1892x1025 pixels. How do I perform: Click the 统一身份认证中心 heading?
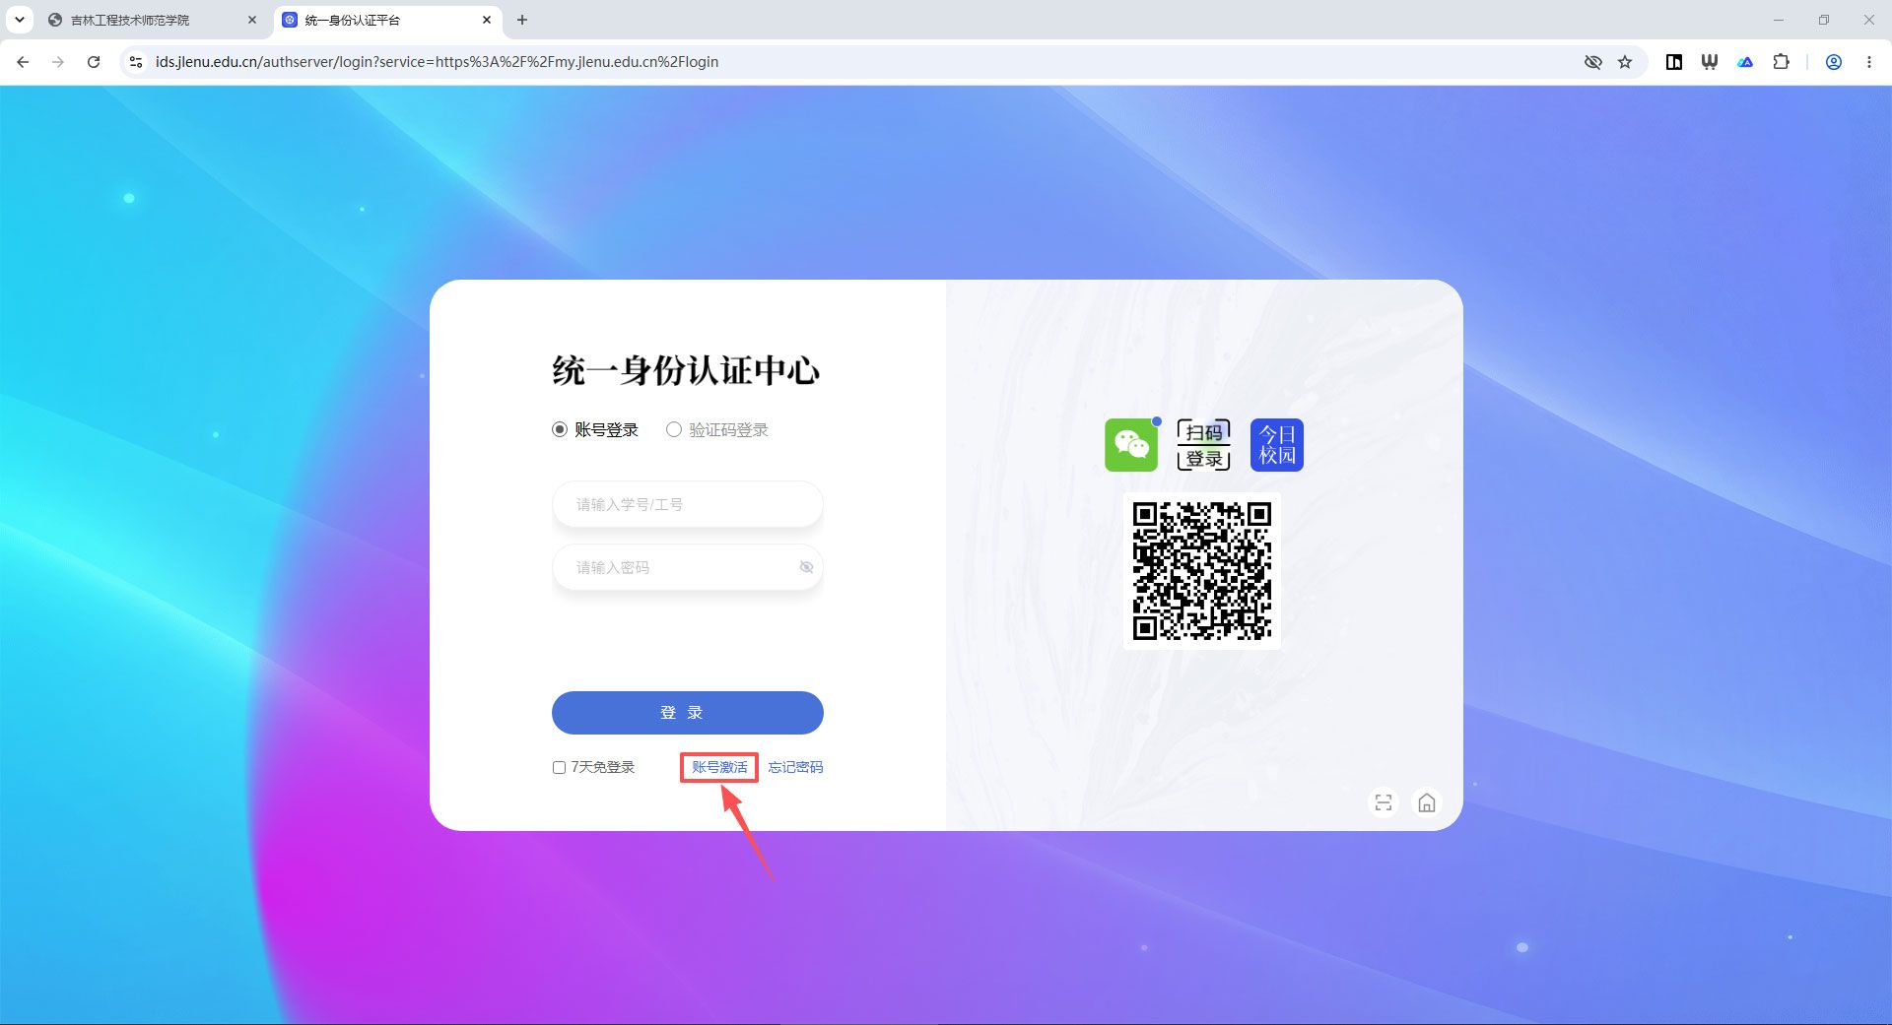coord(686,371)
